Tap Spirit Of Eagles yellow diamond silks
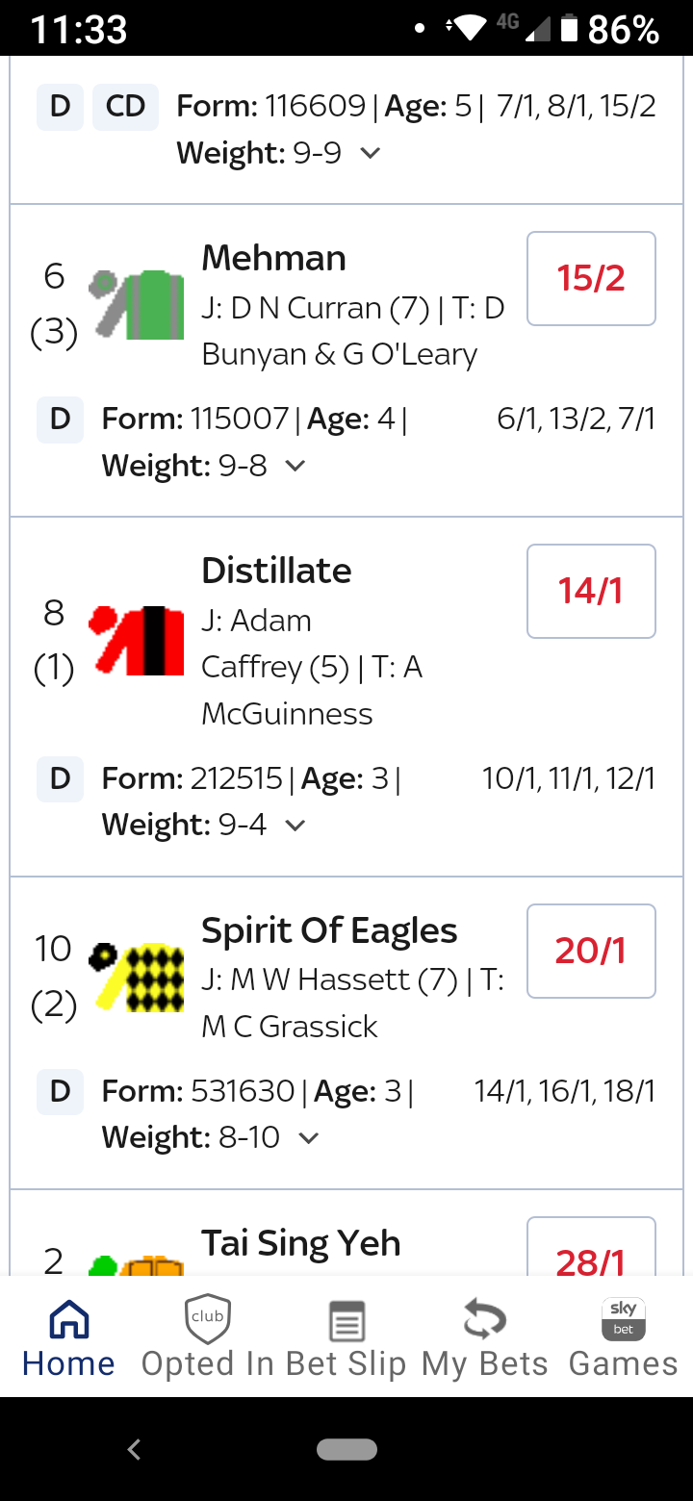693x1501 pixels. (x=137, y=977)
